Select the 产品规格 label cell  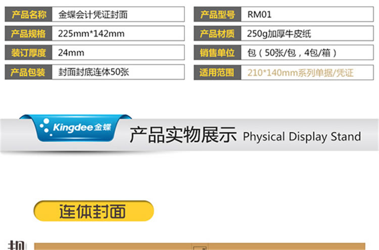pyautogui.click(x=28, y=33)
